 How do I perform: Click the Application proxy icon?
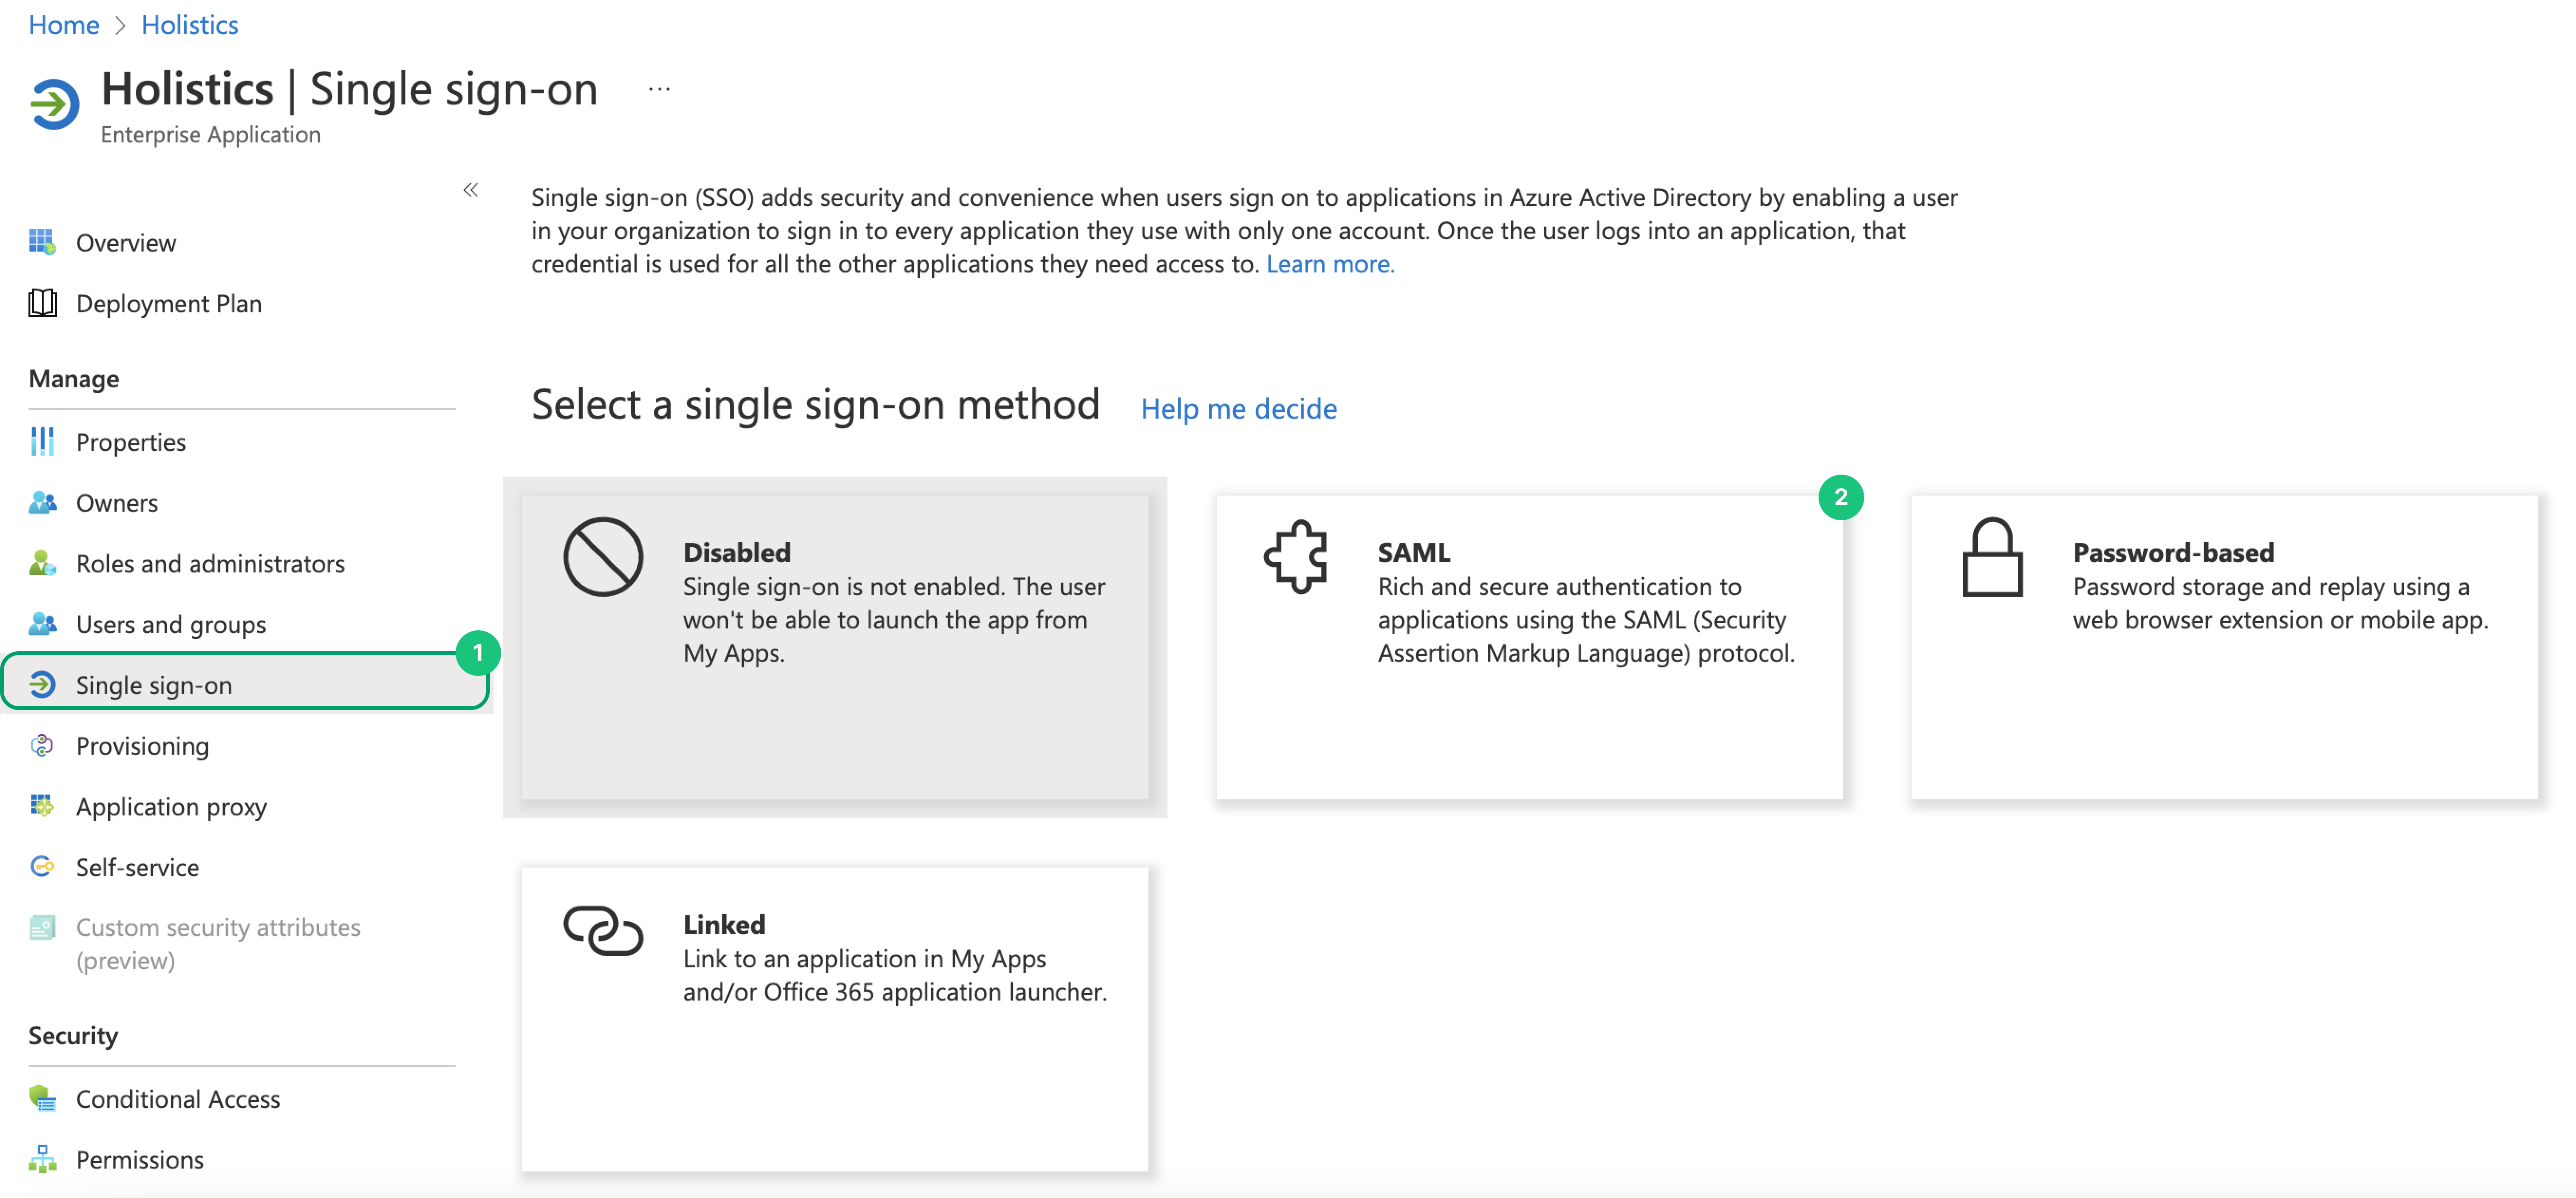(42, 806)
